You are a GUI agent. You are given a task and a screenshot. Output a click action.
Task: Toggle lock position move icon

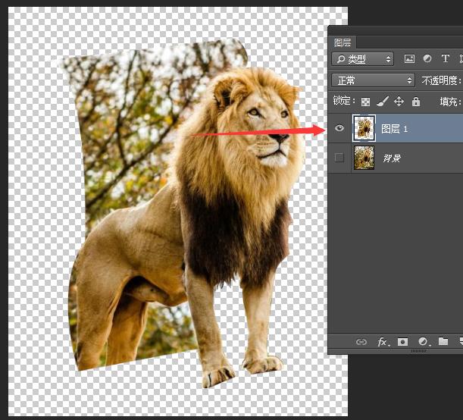[399, 101]
